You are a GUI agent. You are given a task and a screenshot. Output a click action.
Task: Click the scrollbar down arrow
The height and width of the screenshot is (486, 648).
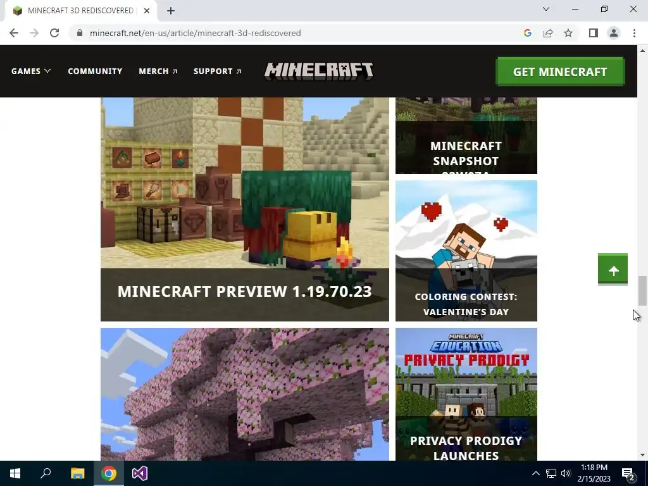pyautogui.click(x=642, y=455)
